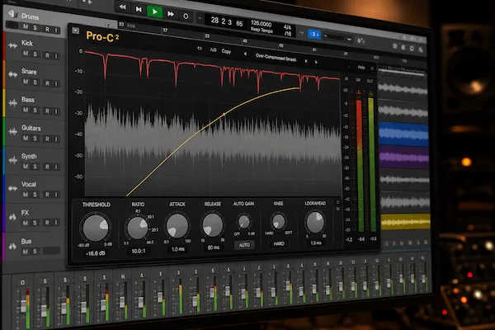The height and width of the screenshot is (330, 495).
Task: Click the Pro-C 2 plugin logo
Action: (x=102, y=36)
